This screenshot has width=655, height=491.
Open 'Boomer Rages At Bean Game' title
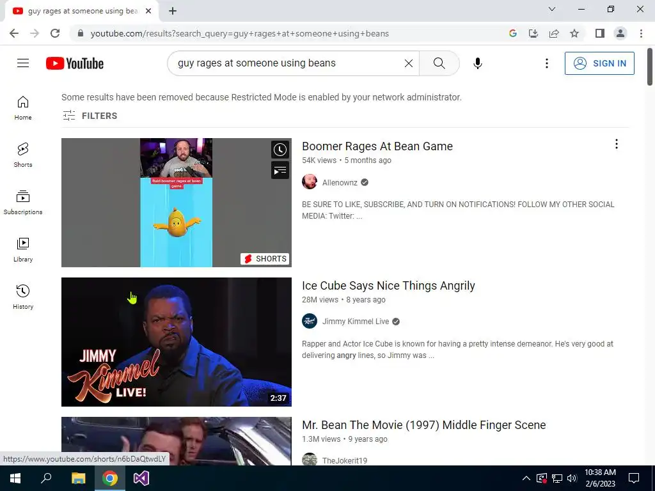(x=377, y=146)
